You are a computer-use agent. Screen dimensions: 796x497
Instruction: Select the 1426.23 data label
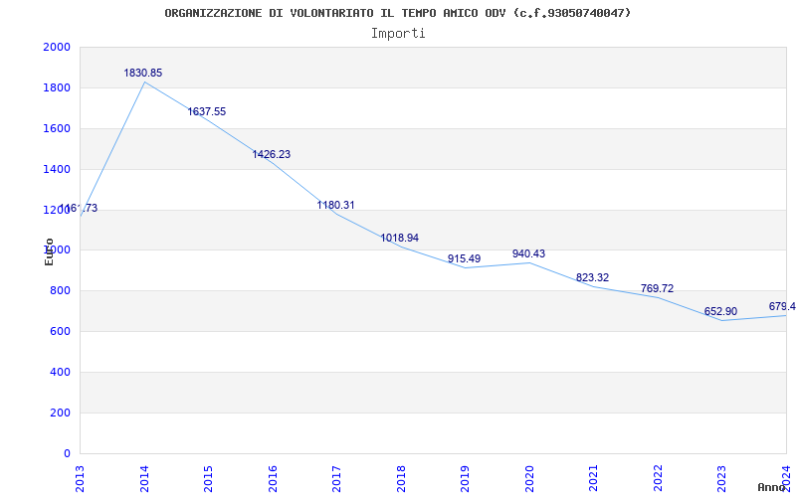pos(271,154)
